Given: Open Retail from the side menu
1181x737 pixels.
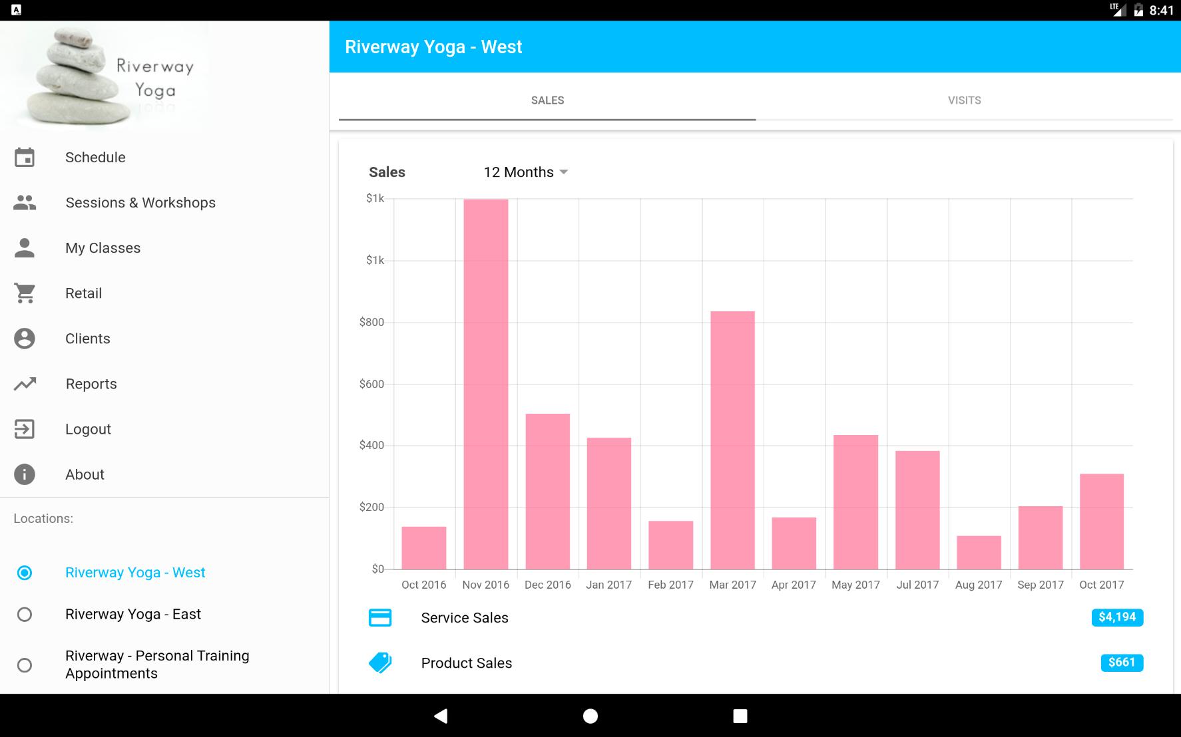Looking at the screenshot, I should 164,293.
